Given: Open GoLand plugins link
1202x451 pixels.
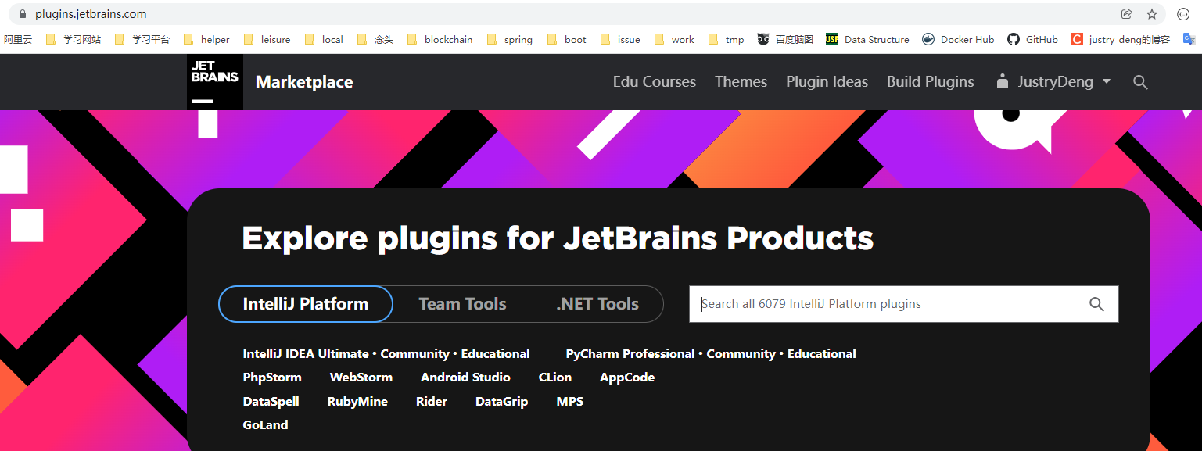Looking at the screenshot, I should (266, 425).
